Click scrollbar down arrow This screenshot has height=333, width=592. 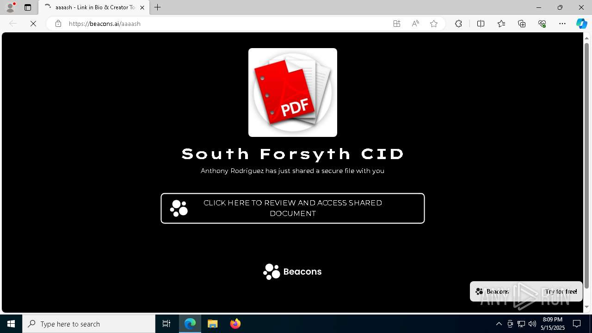pyautogui.click(x=587, y=307)
